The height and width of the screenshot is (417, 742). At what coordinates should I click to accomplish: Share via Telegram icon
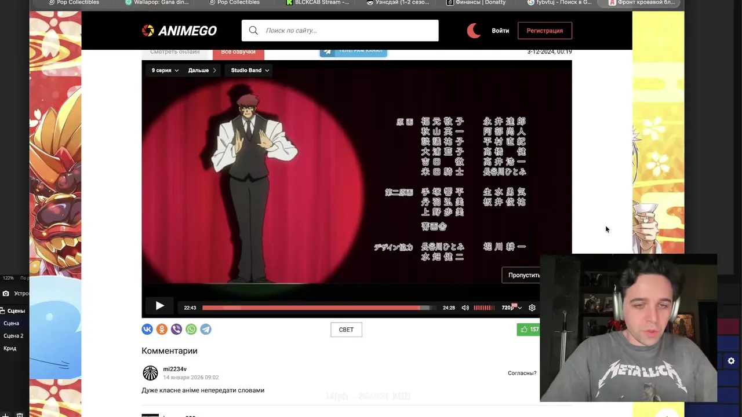click(x=206, y=329)
